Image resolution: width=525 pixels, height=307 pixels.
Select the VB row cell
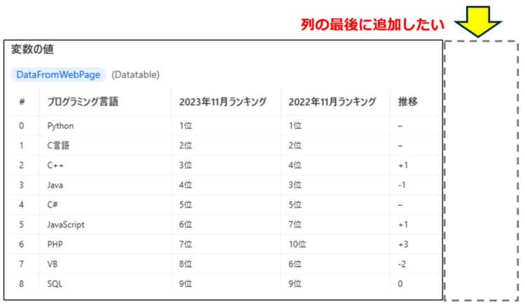click(52, 264)
